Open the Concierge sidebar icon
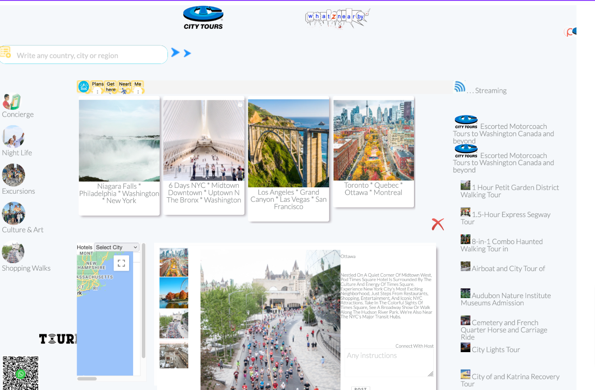 [x=12, y=101]
